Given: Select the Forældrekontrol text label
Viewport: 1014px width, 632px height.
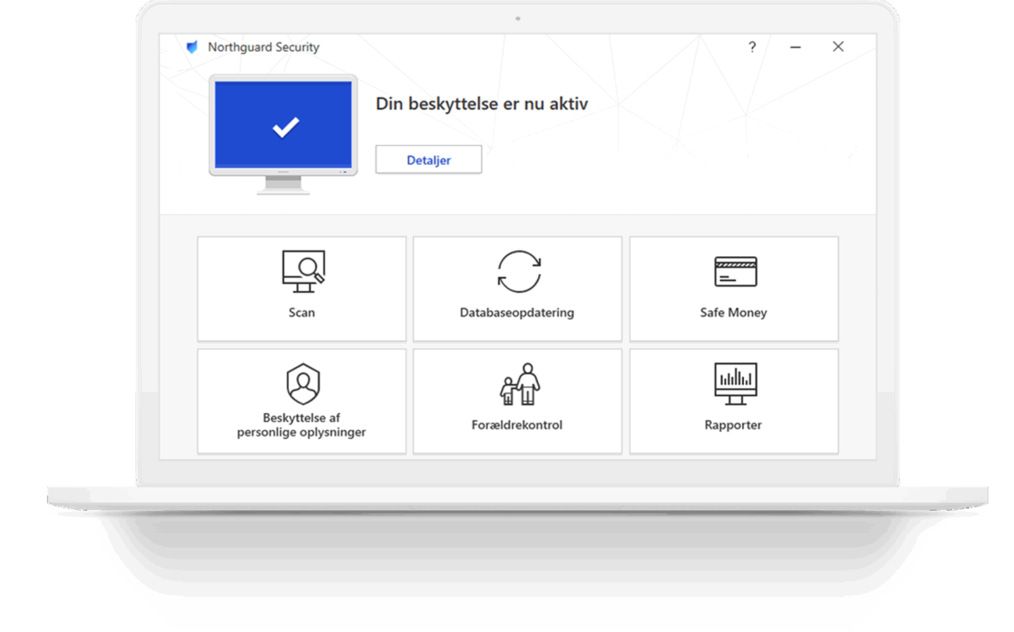Looking at the screenshot, I should click(x=517, y=425).
